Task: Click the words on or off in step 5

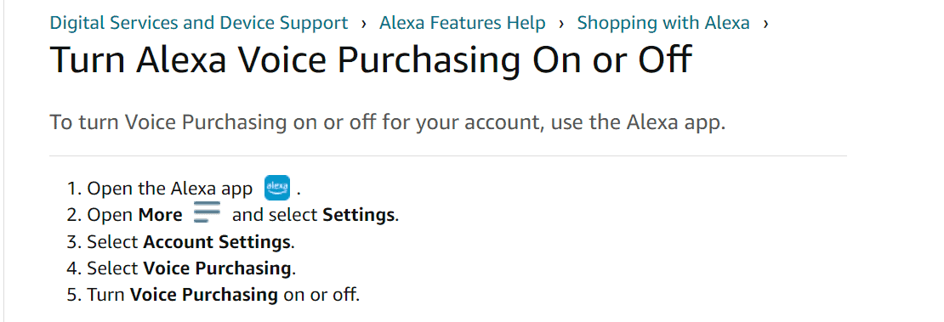Action: coord(319,296)
